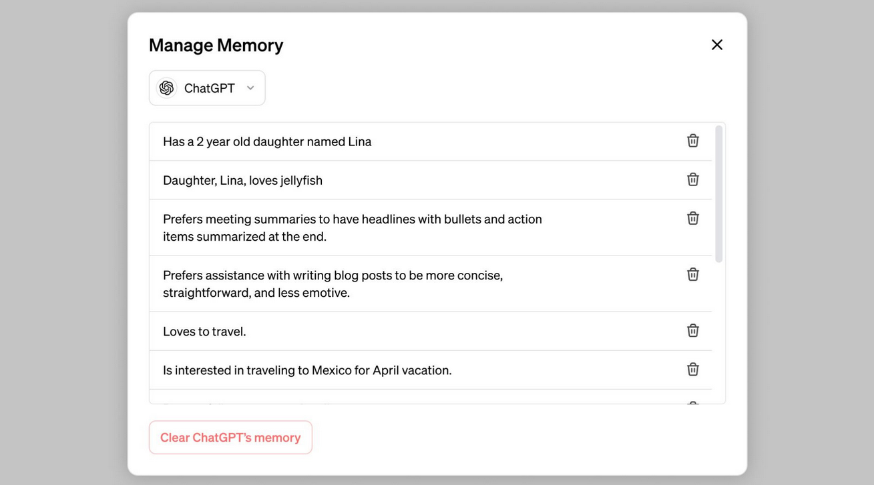874x485 pixels.
Task: Select the "Has a 2 year old daughter" text
Action: (267, 141)
